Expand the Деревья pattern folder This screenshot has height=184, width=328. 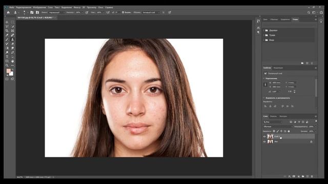pos(264,31)
